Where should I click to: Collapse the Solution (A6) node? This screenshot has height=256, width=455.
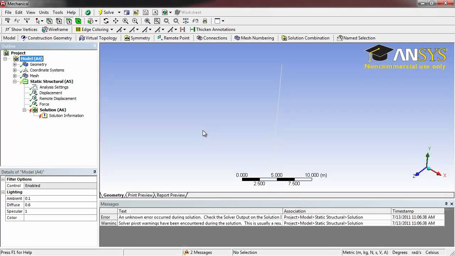pos(24,110)
